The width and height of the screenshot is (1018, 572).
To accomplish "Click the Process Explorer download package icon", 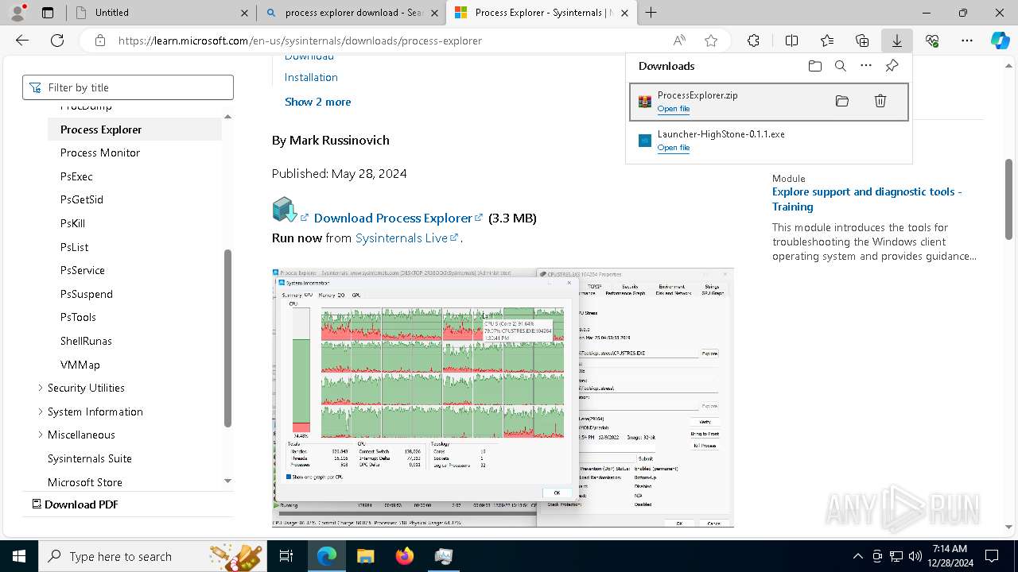I will pos(284,211).
